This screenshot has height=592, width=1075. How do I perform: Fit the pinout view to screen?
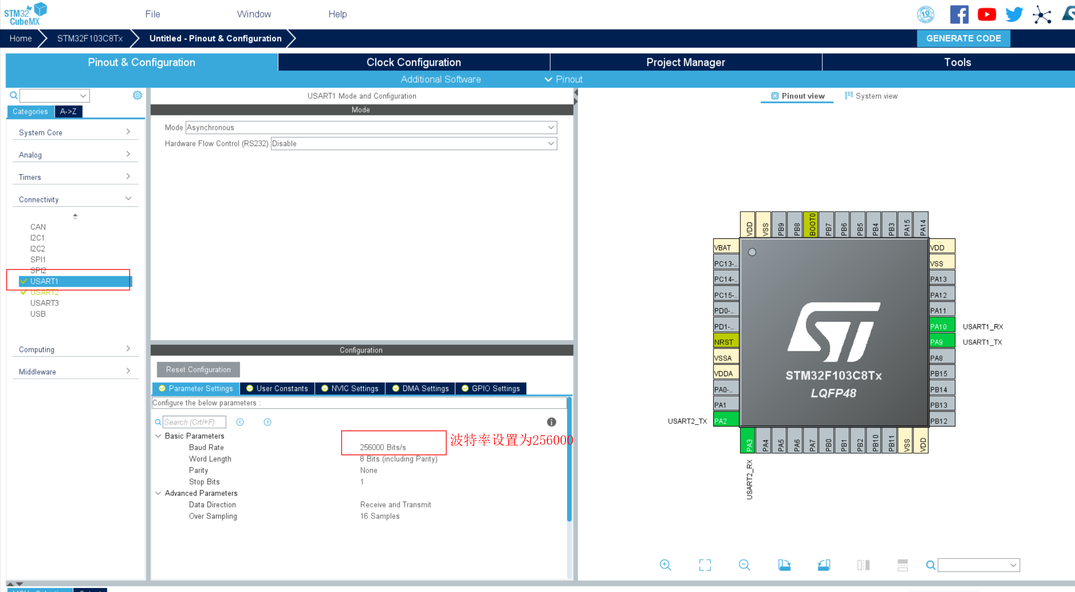[705, 565]
